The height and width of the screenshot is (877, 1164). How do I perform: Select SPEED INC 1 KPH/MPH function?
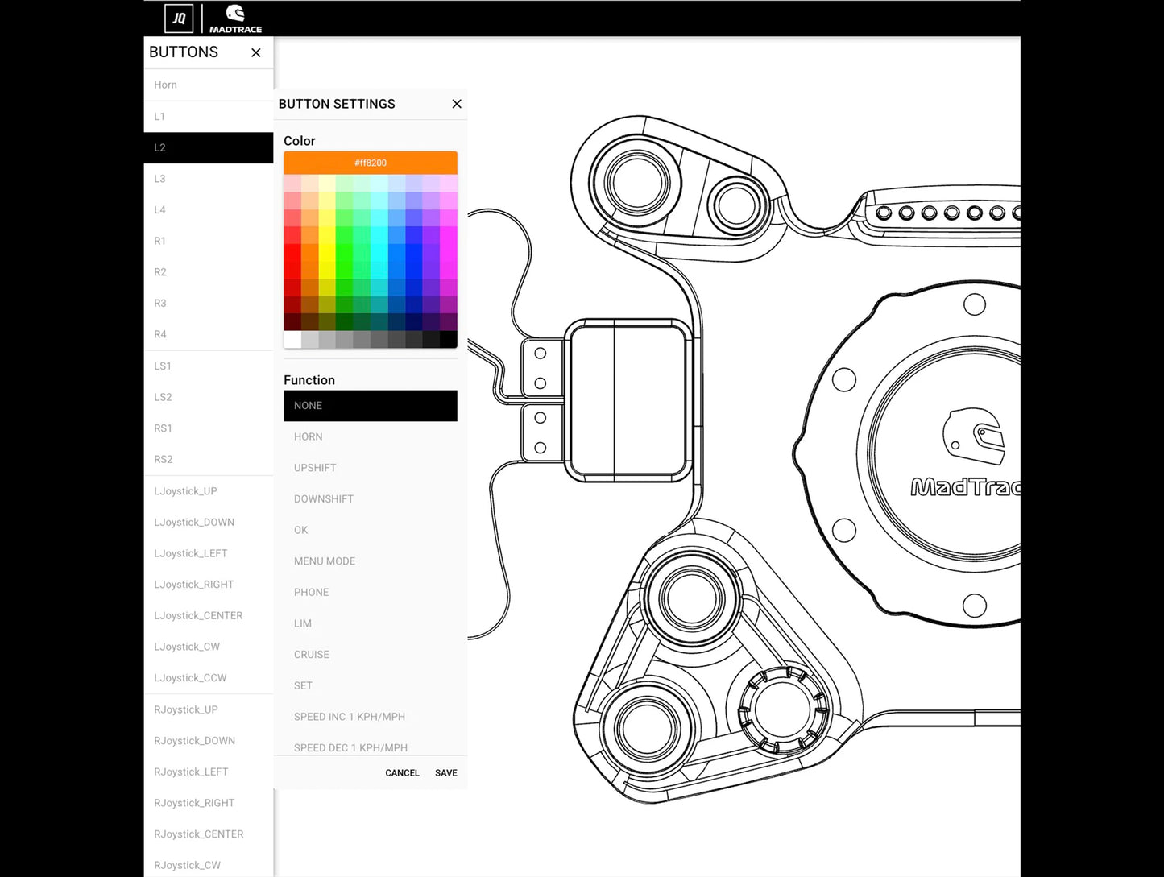click(370, 716)
